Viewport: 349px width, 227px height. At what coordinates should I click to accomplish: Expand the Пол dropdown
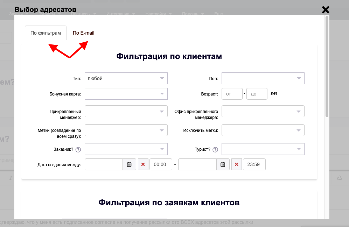263,78
